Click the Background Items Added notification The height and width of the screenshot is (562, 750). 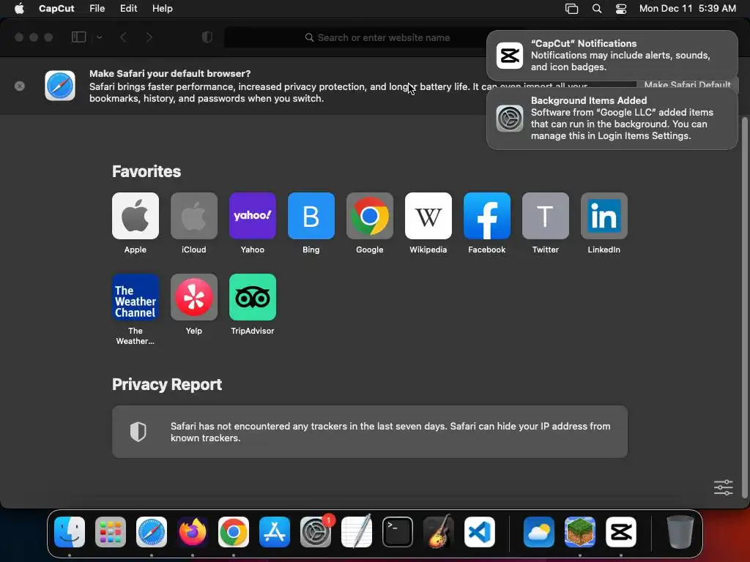click(612, 119)
